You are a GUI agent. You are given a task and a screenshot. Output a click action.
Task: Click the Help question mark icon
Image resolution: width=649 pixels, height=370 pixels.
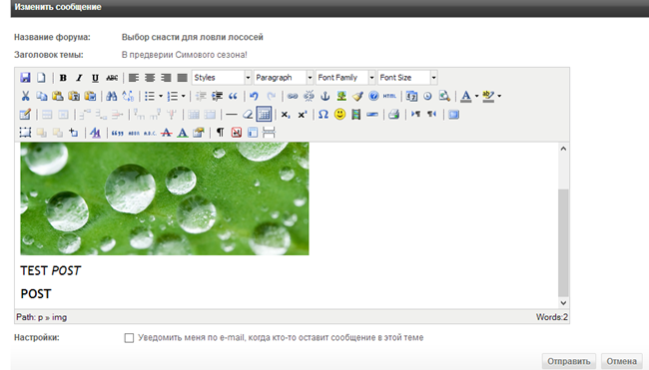pos(373,96)
